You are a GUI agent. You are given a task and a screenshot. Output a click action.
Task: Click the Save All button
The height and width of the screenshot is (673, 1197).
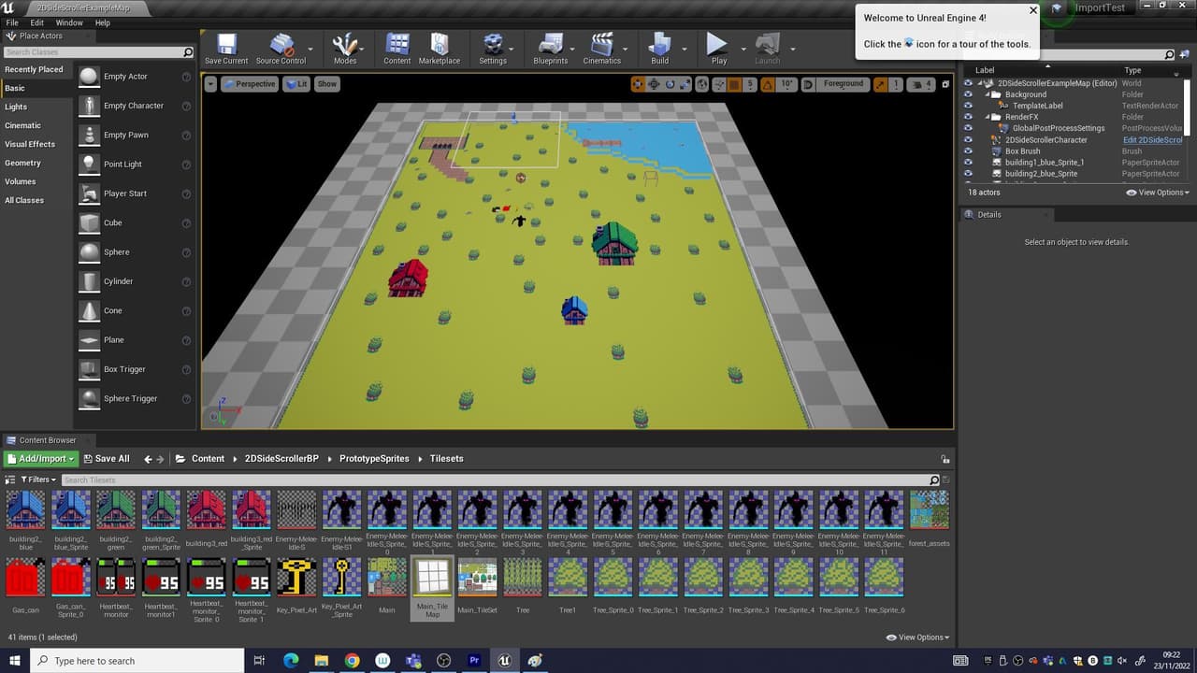coord(106,459)
